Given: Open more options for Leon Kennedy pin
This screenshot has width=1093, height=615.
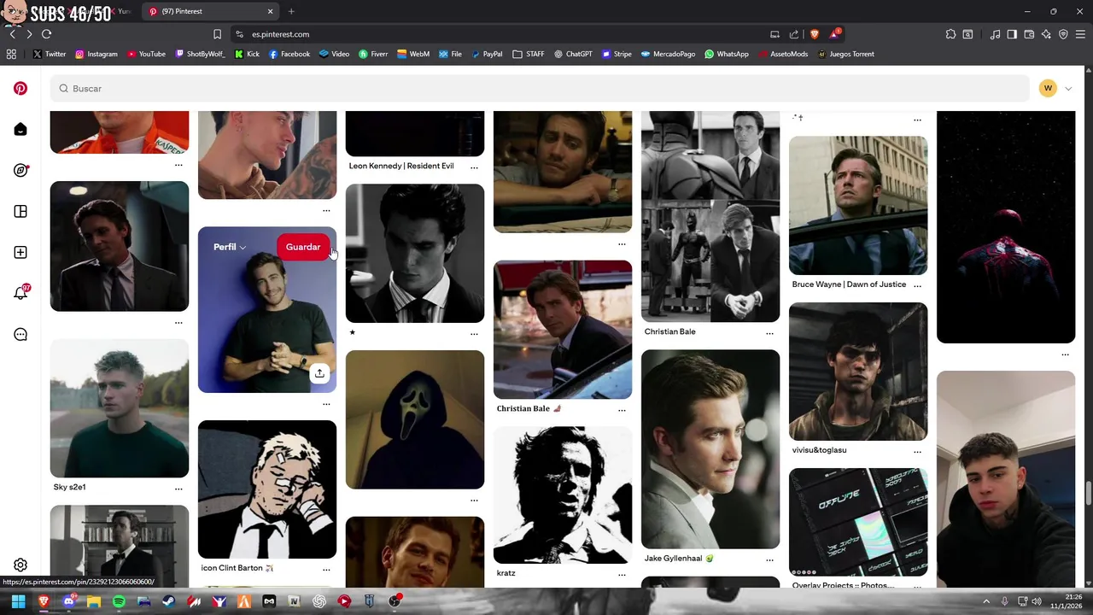Looking at the screenshot, I should pyautogui.click(x=474, y=167).
